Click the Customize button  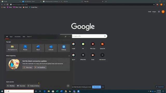(x=160, y=87)
